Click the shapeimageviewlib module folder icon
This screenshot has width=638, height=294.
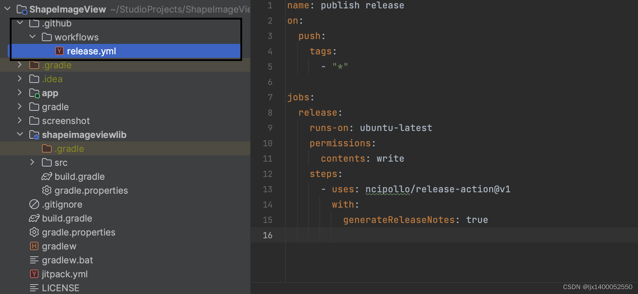click(34, 135)
